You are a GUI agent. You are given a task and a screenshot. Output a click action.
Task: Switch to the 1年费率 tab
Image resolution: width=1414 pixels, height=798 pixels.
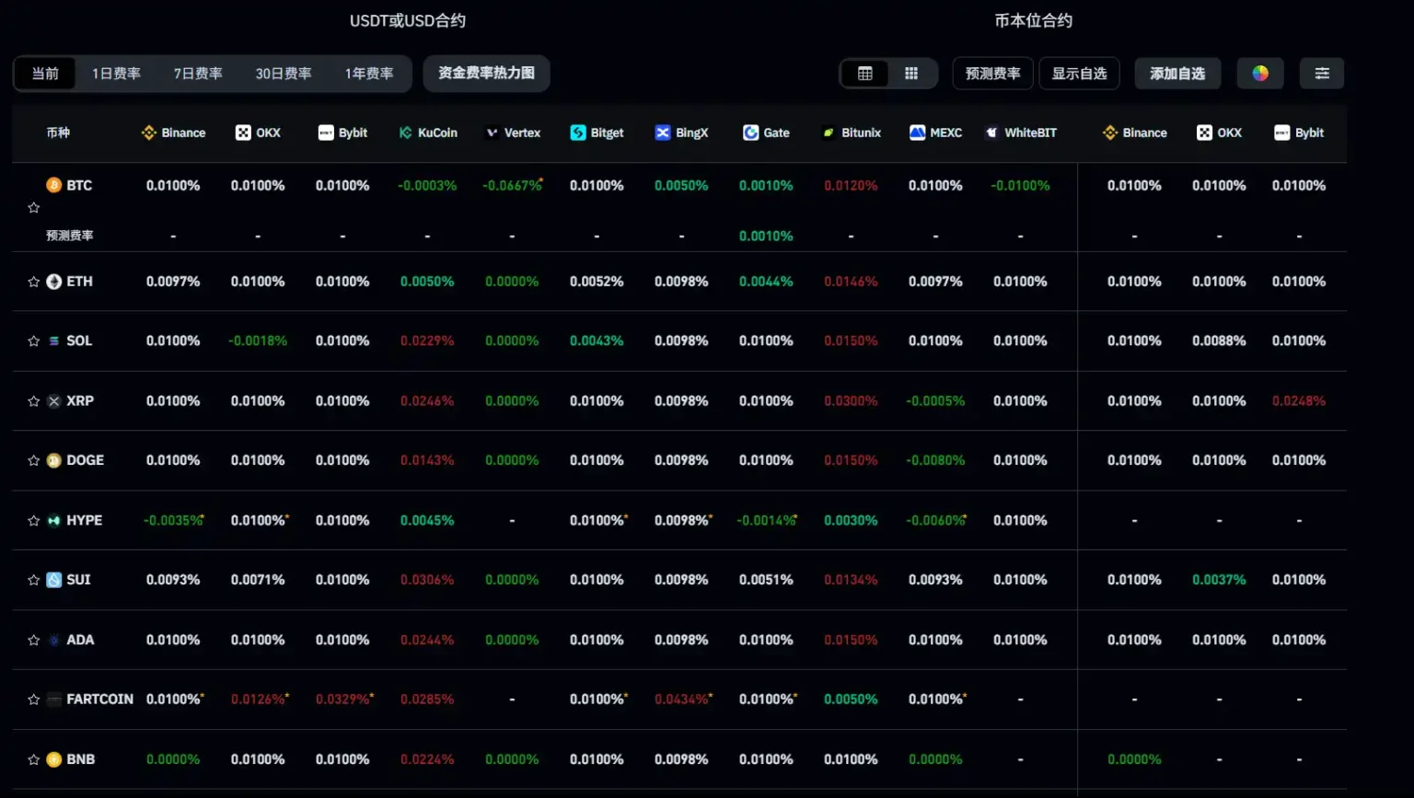369,74
